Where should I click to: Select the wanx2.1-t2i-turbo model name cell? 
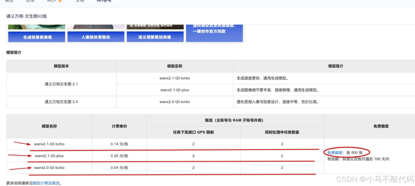49,144
